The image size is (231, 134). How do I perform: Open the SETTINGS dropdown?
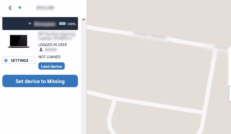coord(19,60)
